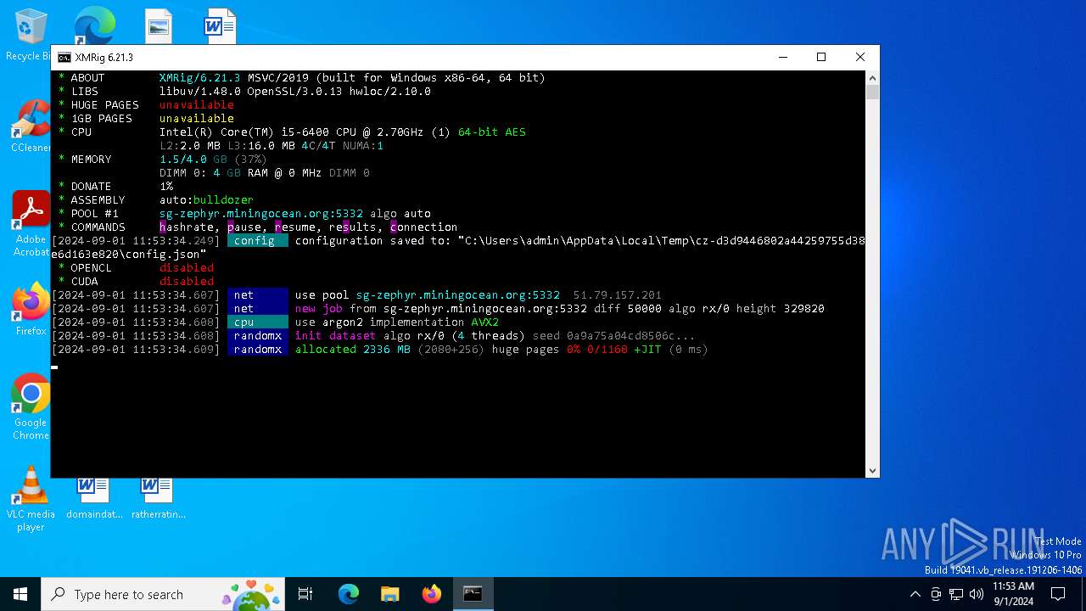
Task: Click the vertical scrollbar thumb in the console
Action: [x=872, y=92]
